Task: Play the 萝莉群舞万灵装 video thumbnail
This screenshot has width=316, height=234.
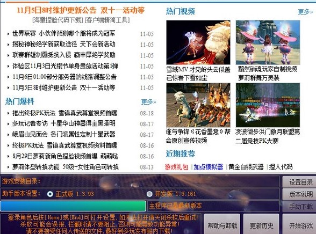Action: [268, 42]
